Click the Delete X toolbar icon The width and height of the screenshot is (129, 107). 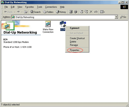(x=91, y=12)
